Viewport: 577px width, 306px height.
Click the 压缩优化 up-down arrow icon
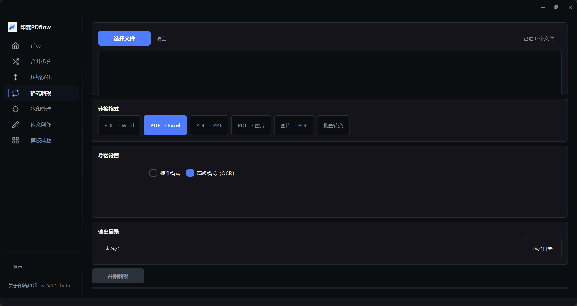pos(15,77)
